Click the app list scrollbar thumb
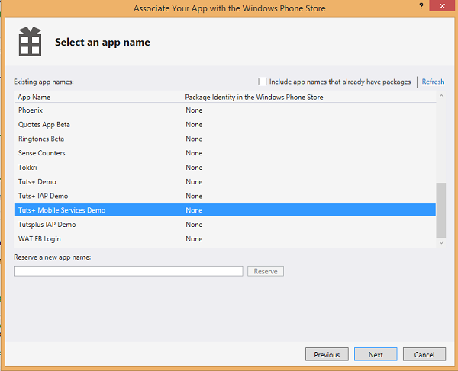The image size is (458, 371). click(441, 210)
